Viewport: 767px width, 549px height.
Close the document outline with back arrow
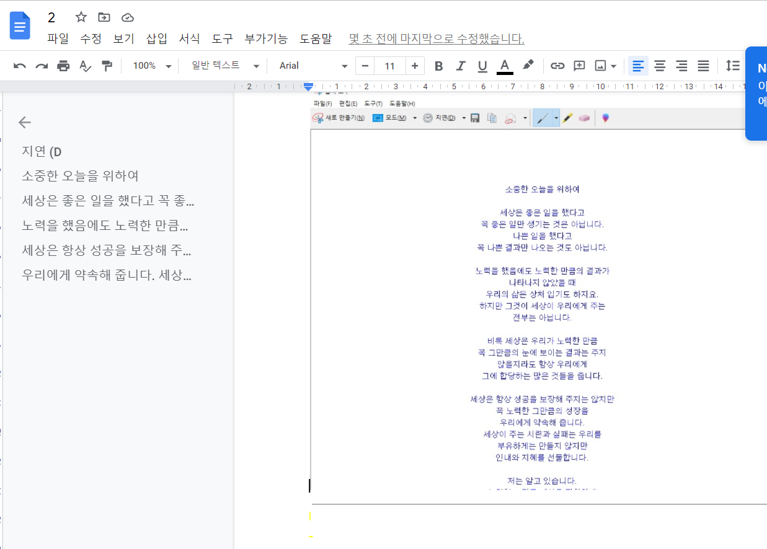(25, 122)
